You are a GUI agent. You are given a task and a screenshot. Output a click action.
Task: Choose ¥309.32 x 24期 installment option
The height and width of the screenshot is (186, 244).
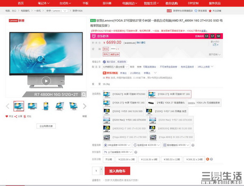coord(194,159)
